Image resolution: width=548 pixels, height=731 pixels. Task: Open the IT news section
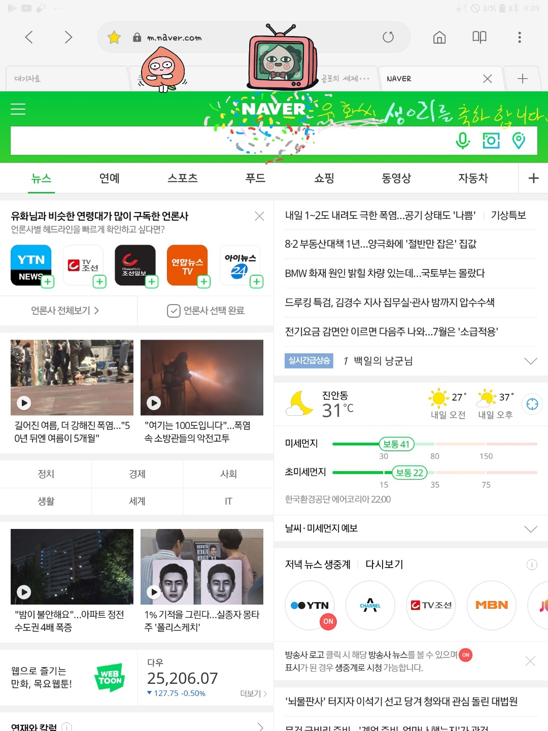tap(228, 501)
